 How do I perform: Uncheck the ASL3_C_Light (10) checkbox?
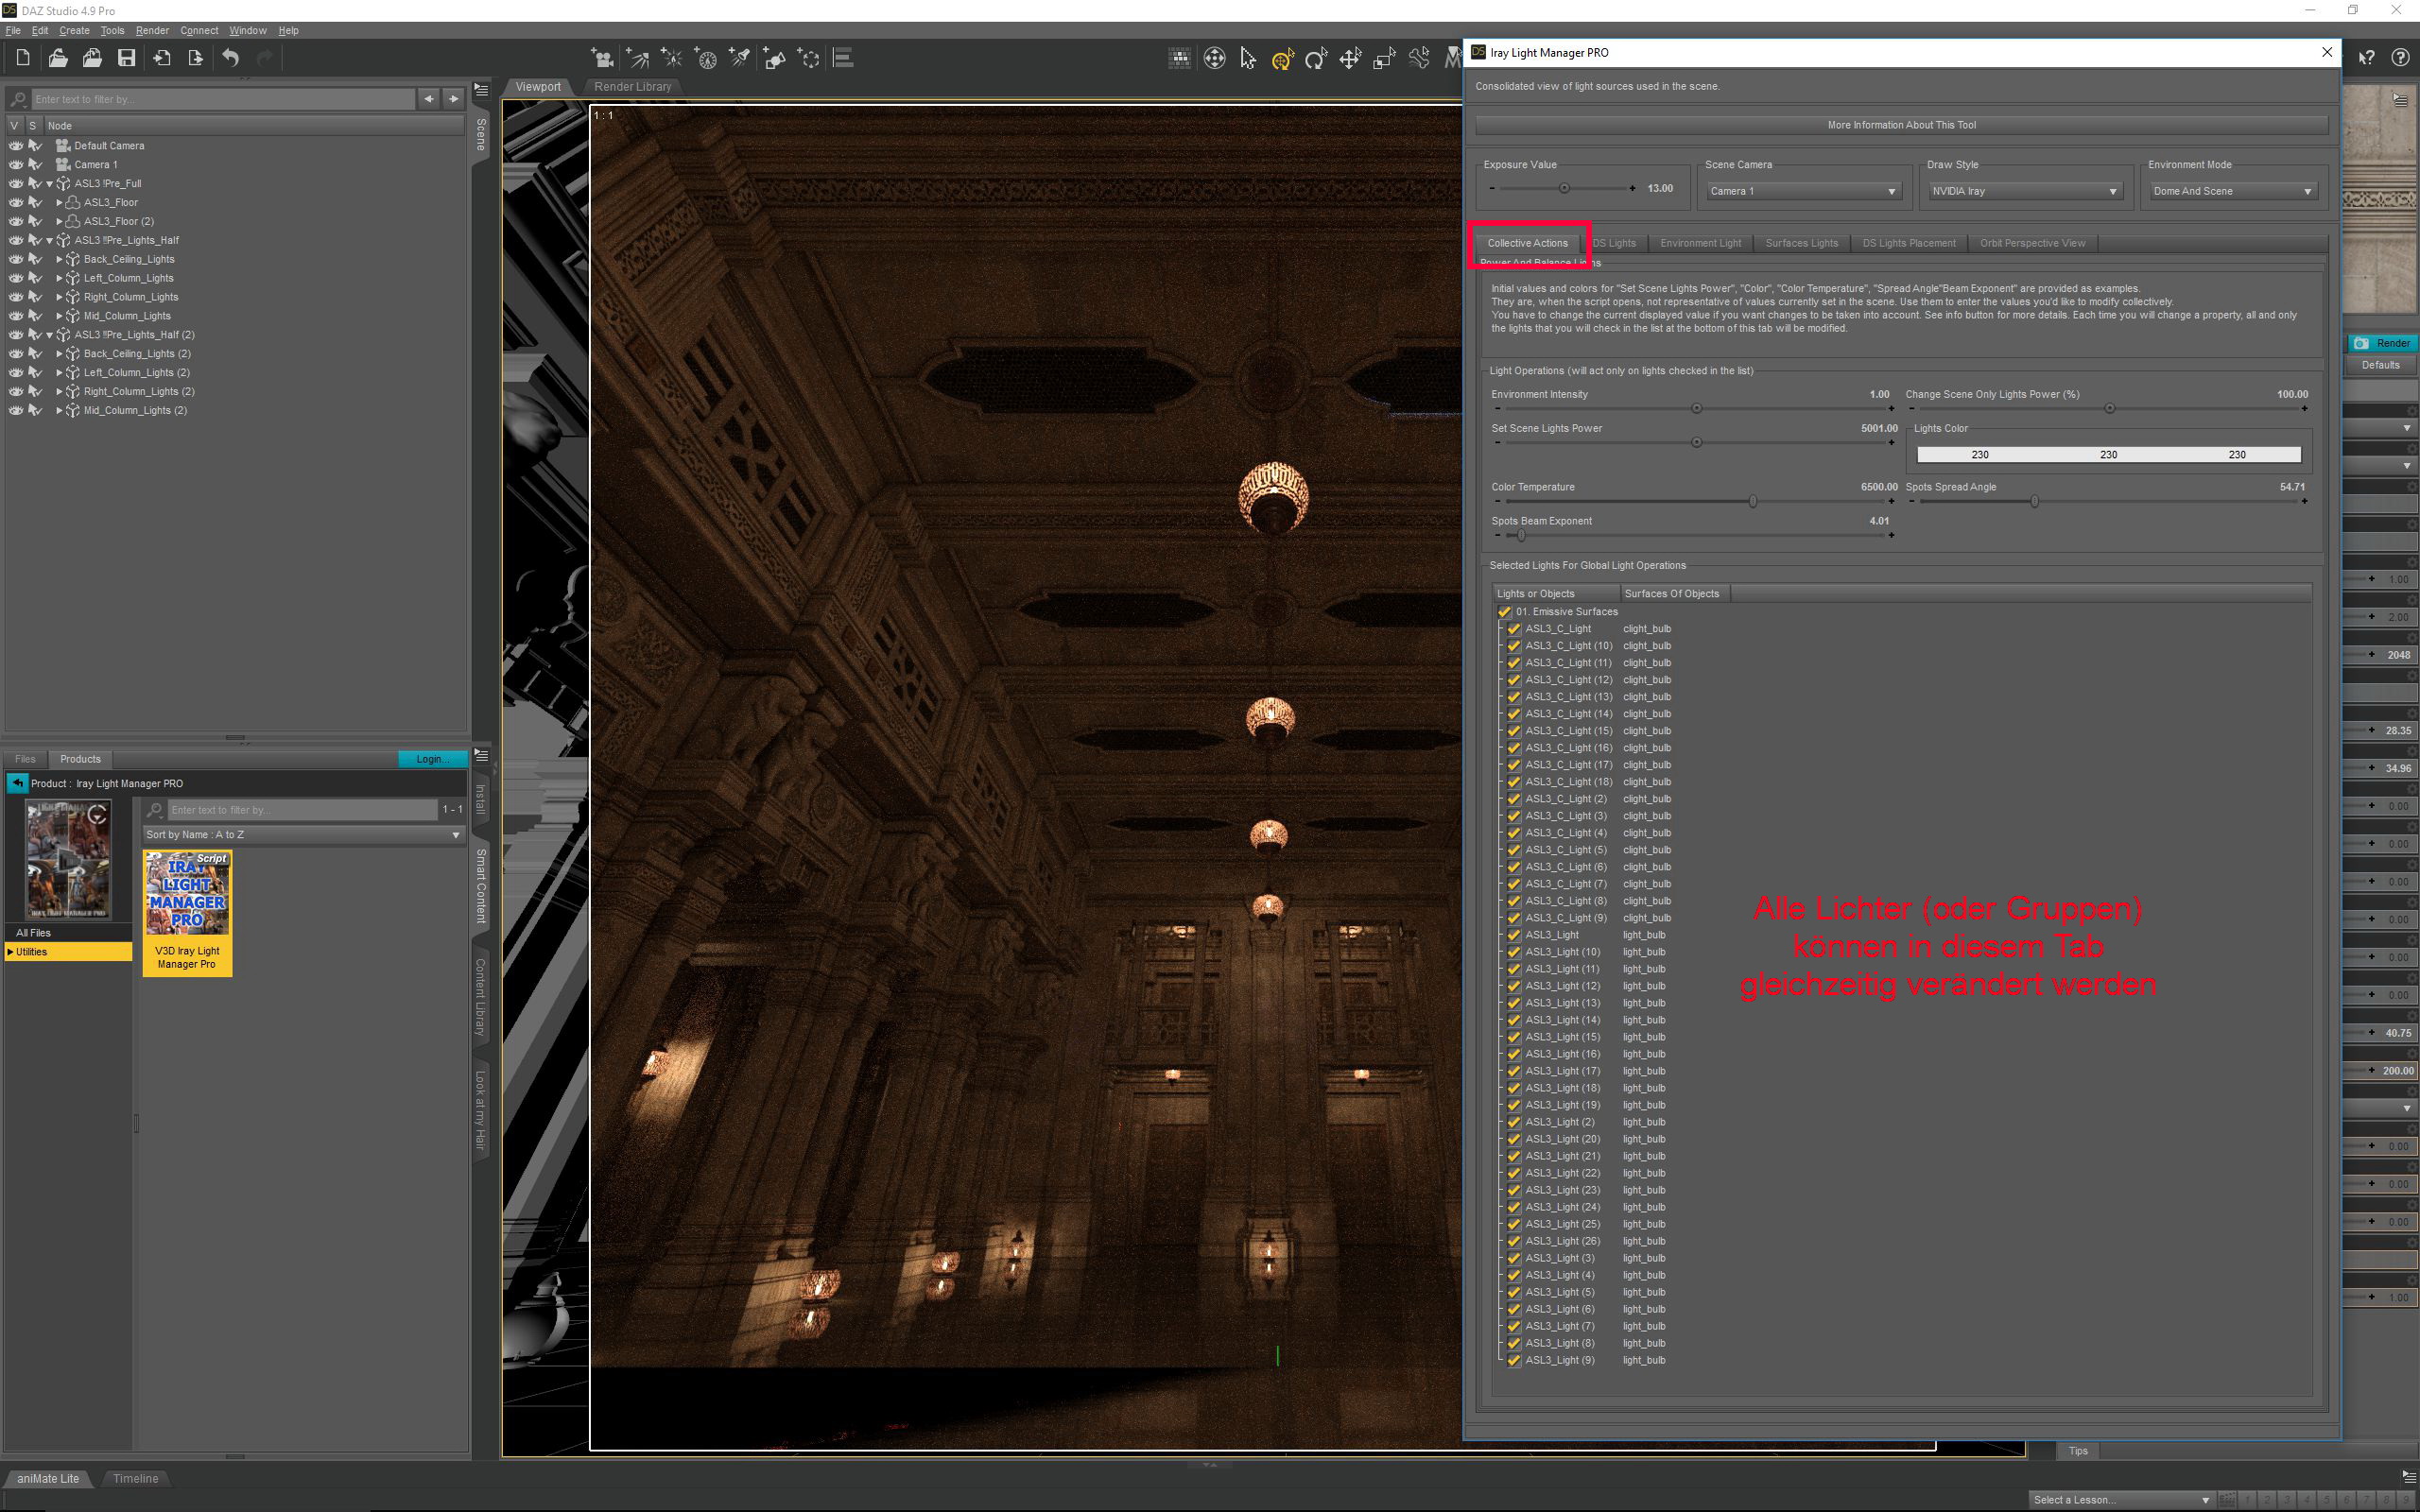point(1514,646)
